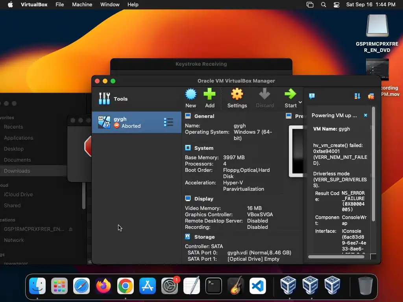Screen dimensions: 403x302
Task: Eject GSP1RMCPRXFRER_EN disk in Finder sidebar
Action: click(71, 229)
